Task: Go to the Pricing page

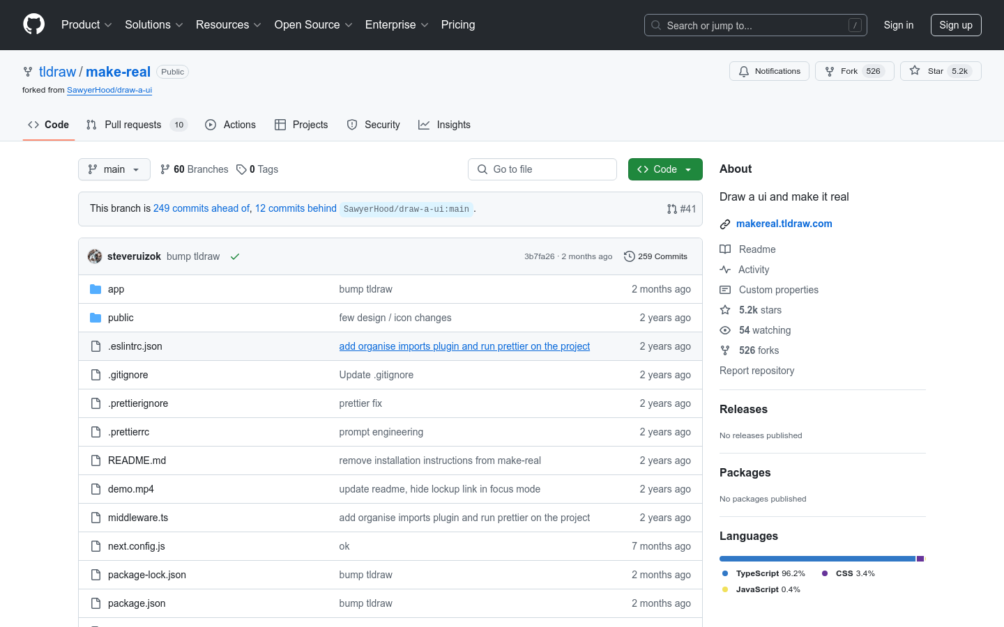Action: pyautogui.click(x=458, y=25)
